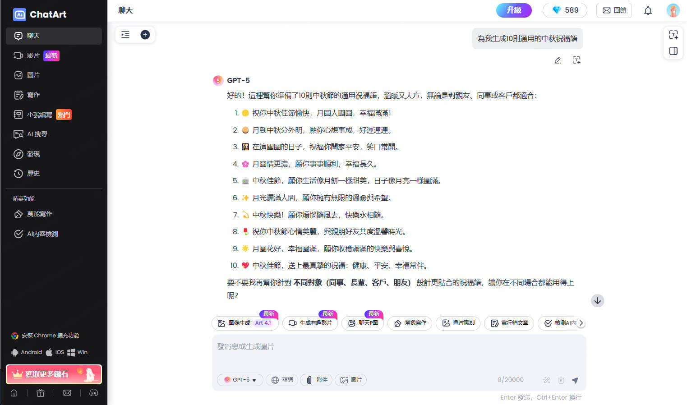Click the 熱門 badge beside 小說編寫
687x405 pixels.
click(x=64, y=115)
